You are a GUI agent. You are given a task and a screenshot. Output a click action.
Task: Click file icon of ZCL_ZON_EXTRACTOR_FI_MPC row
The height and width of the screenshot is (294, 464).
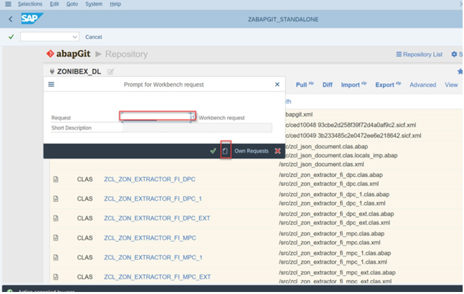pos(56,238)
